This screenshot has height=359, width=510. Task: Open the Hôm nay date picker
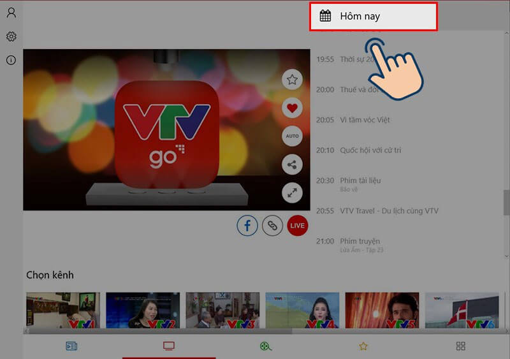[x=374, y=17]
